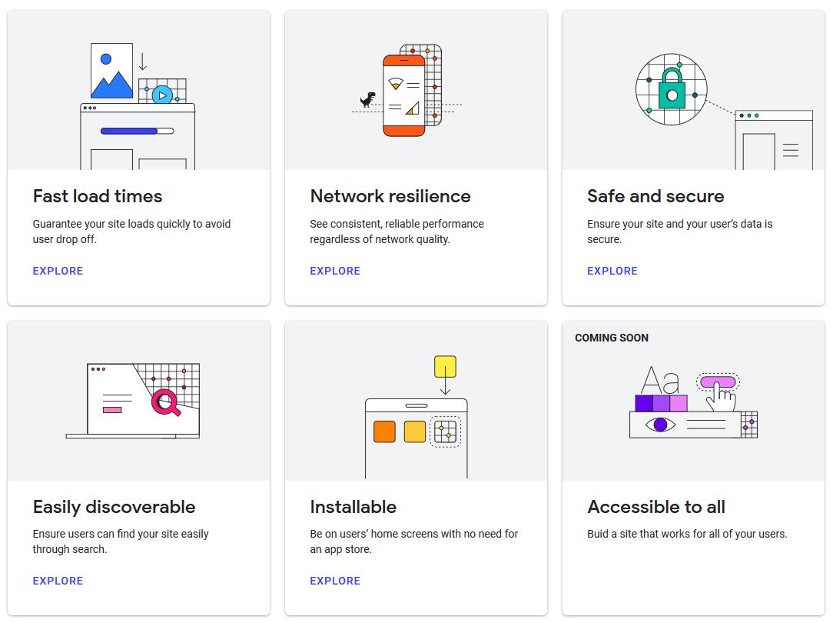This screenshot has height=623, width=833.
Task: Click the Chrome dinosaur icon
Action: pyautogui.click(x=367, y=99)
